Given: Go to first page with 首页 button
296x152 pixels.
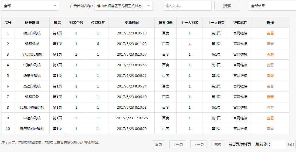Looking at the screenshot, I should [x=158, y=144].
